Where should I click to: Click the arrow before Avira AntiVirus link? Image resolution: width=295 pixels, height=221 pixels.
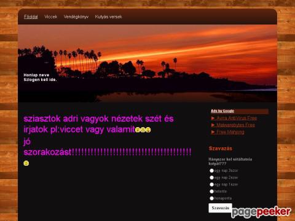click(x=213, y=118)
